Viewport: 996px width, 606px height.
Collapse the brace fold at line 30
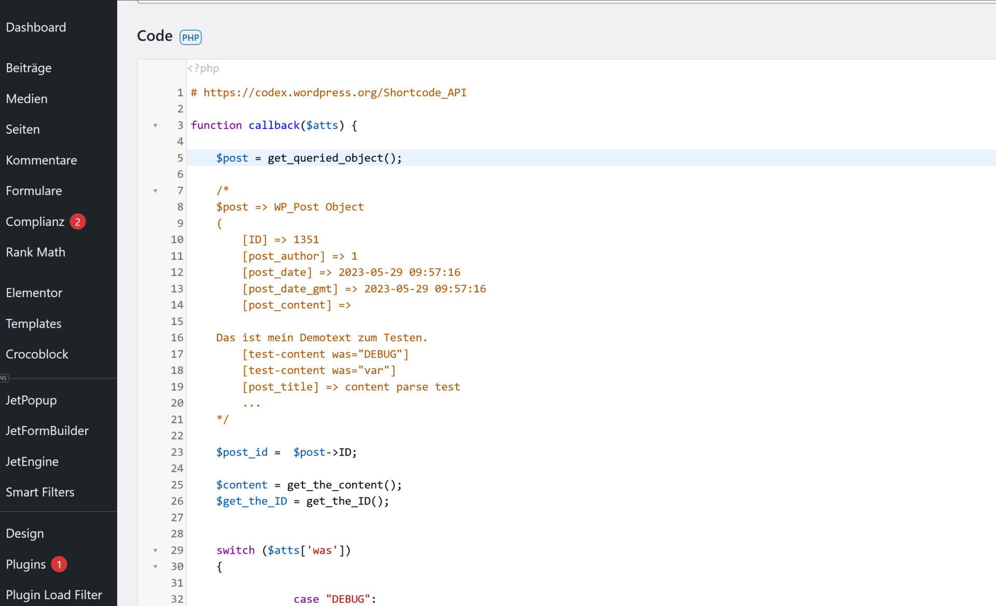pos(155,567)
